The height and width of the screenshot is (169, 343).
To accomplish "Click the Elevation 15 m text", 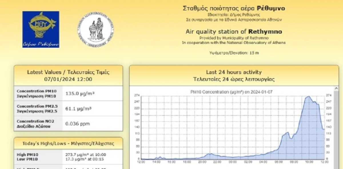I will [x=234, y=53].
